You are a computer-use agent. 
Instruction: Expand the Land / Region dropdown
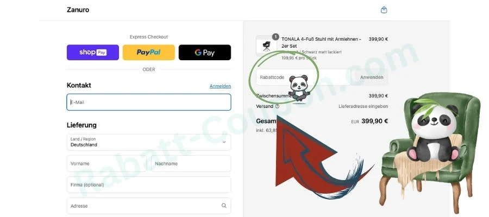(149, 142)
